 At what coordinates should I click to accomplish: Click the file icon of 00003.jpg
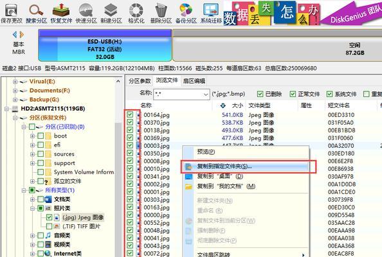[x=139, y=146]
